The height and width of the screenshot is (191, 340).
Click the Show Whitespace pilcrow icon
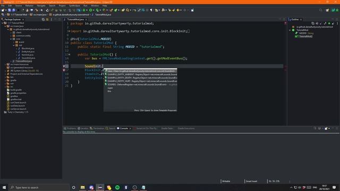point(151,10)
